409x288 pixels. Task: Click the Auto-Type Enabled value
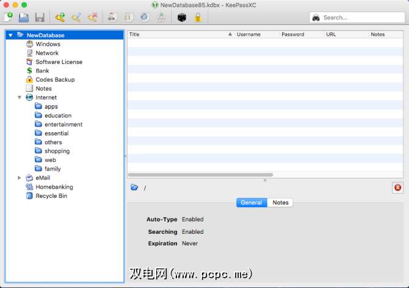(193, 219)
